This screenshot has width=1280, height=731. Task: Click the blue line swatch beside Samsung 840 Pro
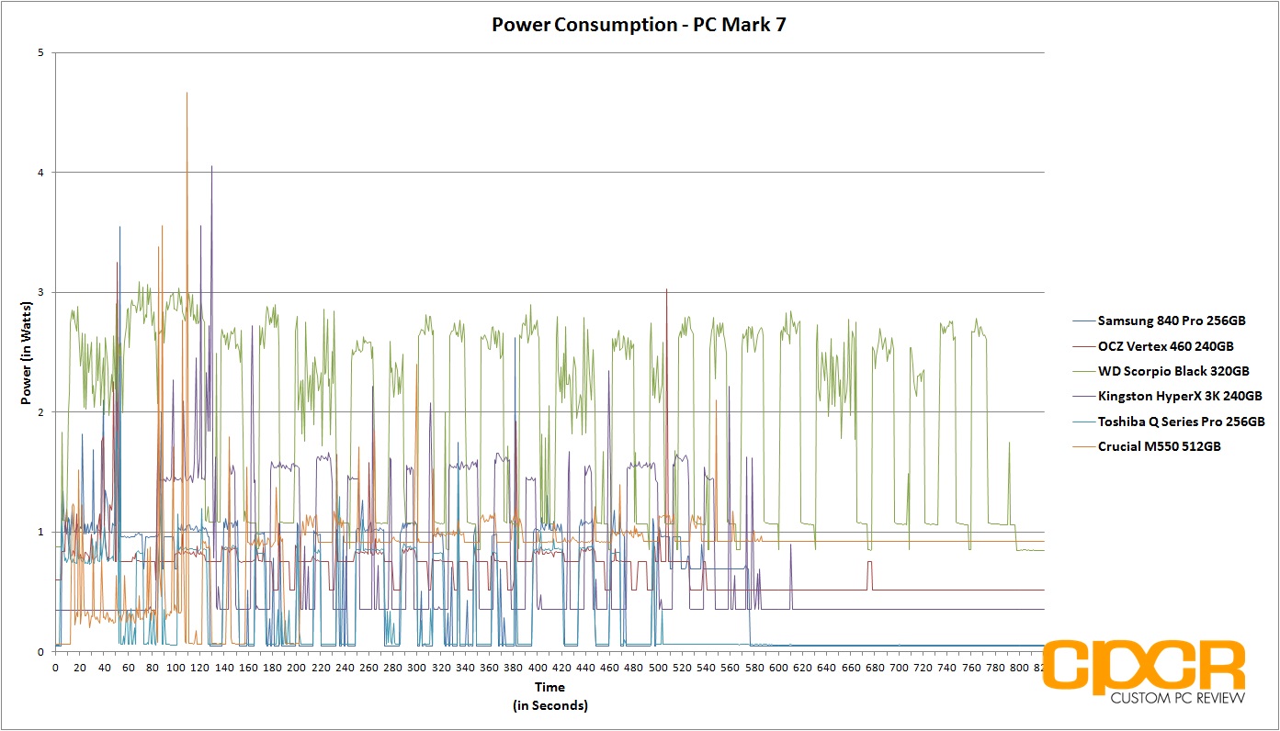pos(1082,321)
